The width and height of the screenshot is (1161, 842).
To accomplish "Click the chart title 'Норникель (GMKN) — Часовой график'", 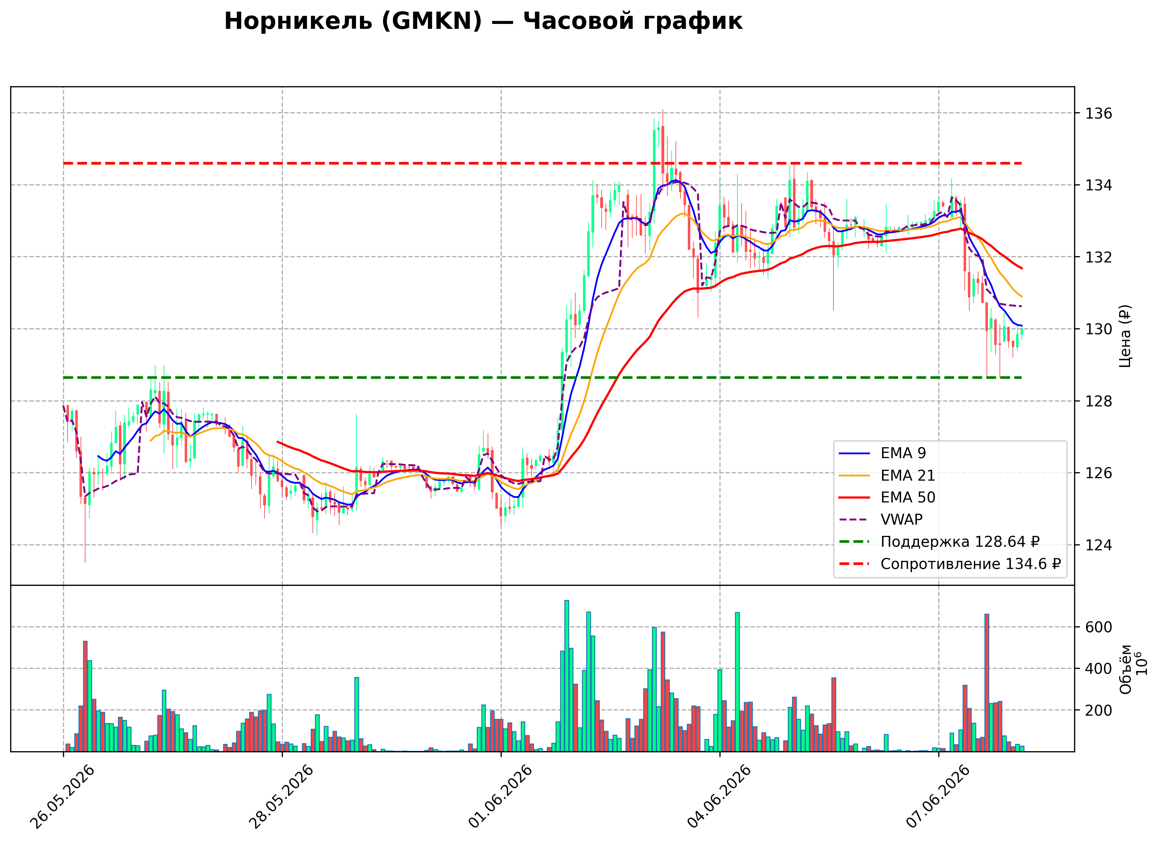I will pos(483,21).
